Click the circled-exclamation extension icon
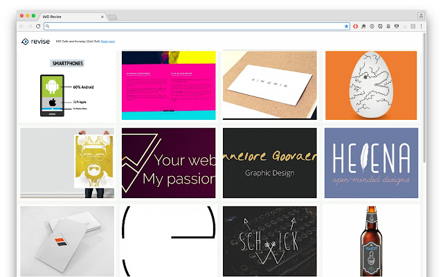Image resolution: width=443 pixels, height=277 pixels. [372, 26]
